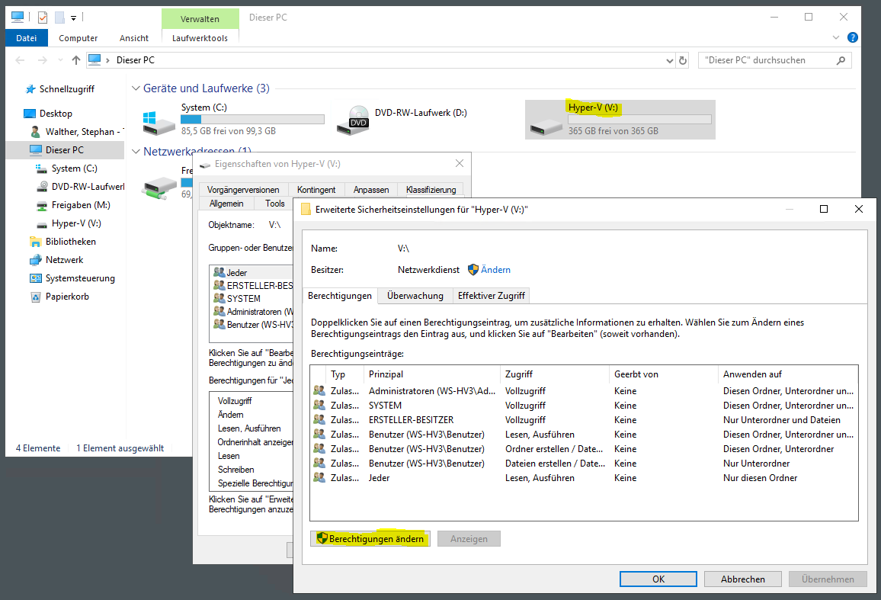This screenshot has height=600, width=881.
Task: Click the "Dieser PC" durchsuchen search field
Action: coord(767,60)
